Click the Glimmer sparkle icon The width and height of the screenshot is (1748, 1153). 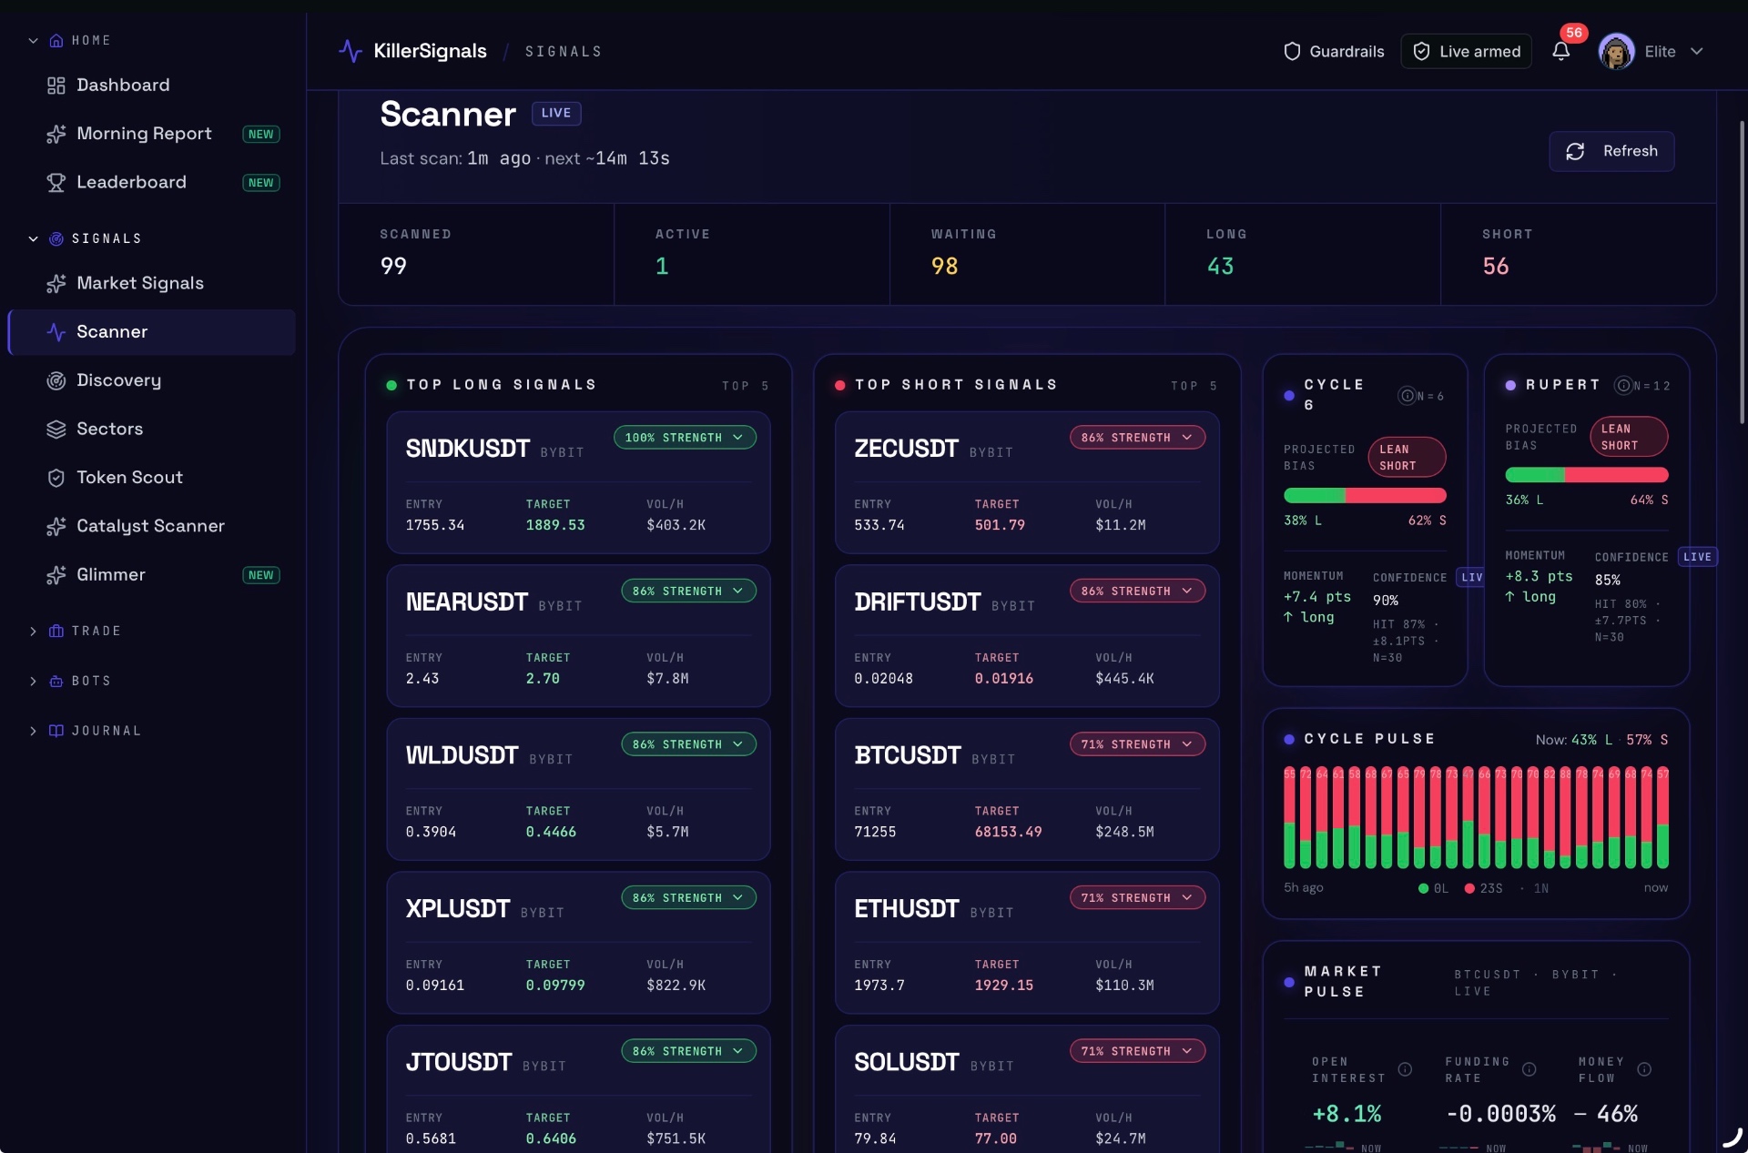[56, 575]
